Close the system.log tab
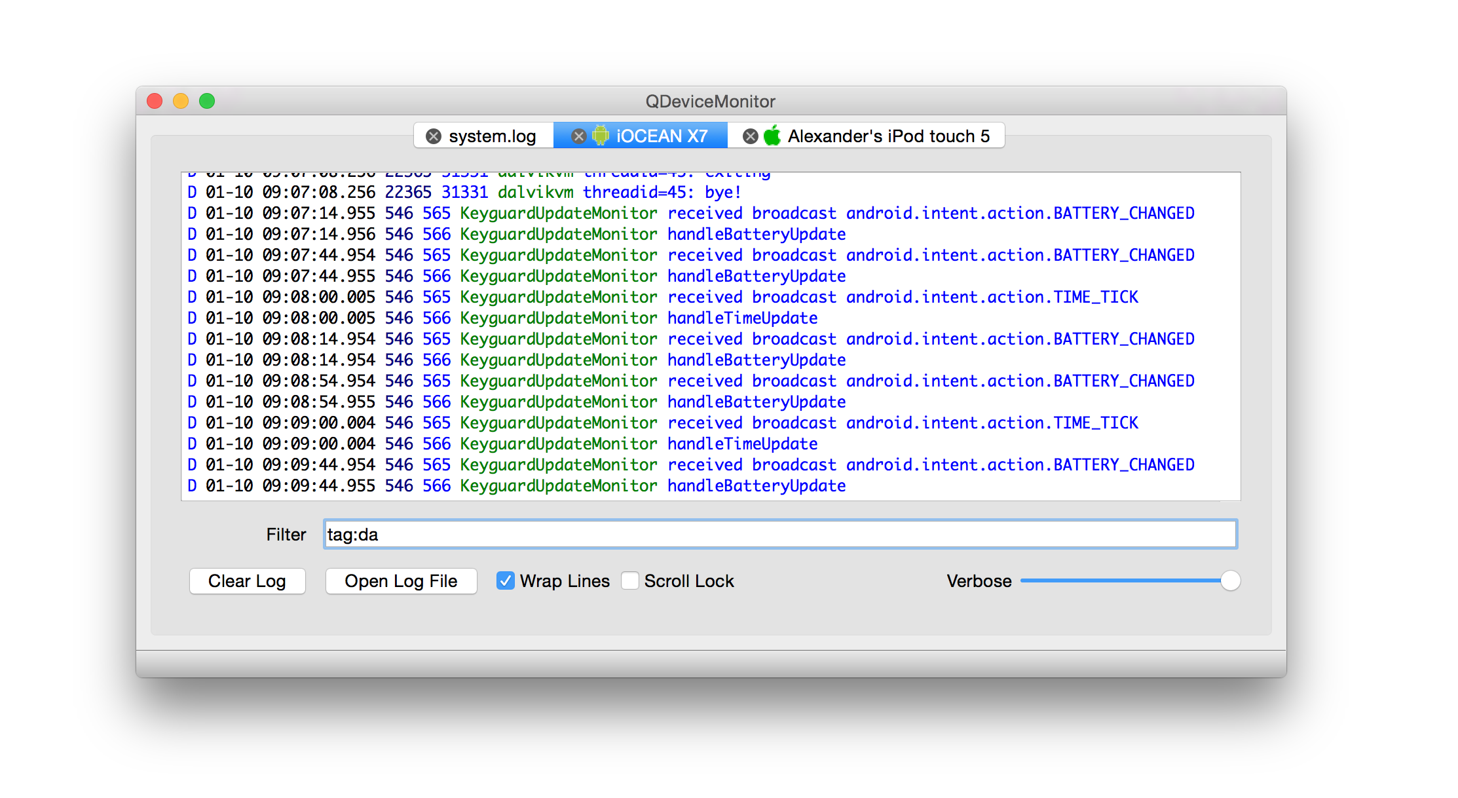The width and height of the screenshot is (1458, 798). pyautogui.click(x=434, y=136)
